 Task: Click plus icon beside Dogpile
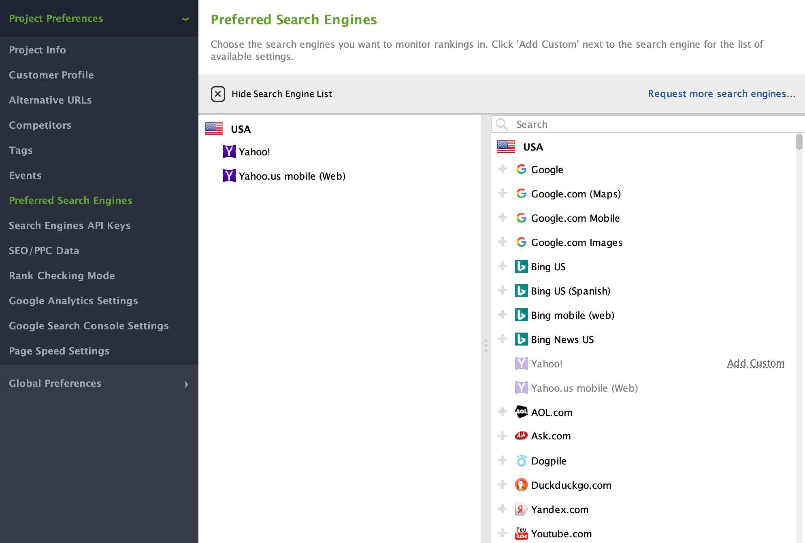(x=503, y=460)
